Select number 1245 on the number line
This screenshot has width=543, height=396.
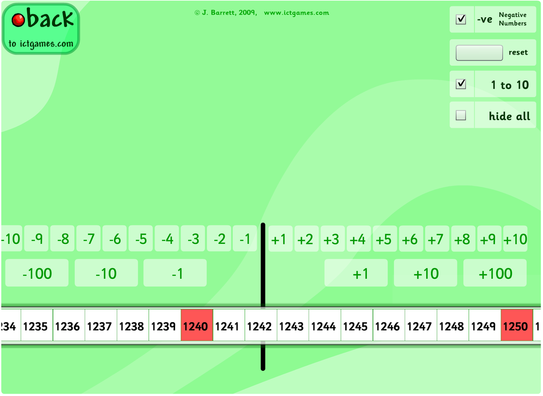tap(357, 325)
